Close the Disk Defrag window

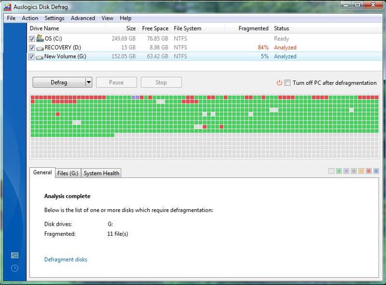pyautogui.click(x=373, y=5)
